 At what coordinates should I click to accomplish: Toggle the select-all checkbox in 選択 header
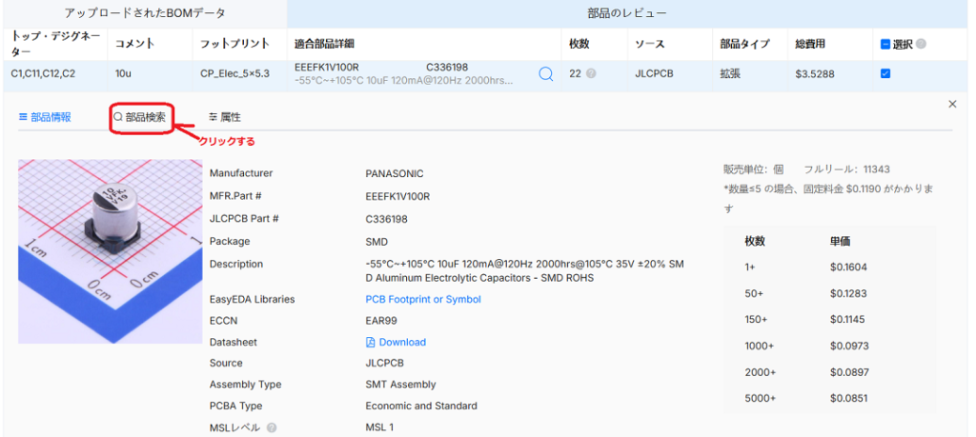point(884,44)
